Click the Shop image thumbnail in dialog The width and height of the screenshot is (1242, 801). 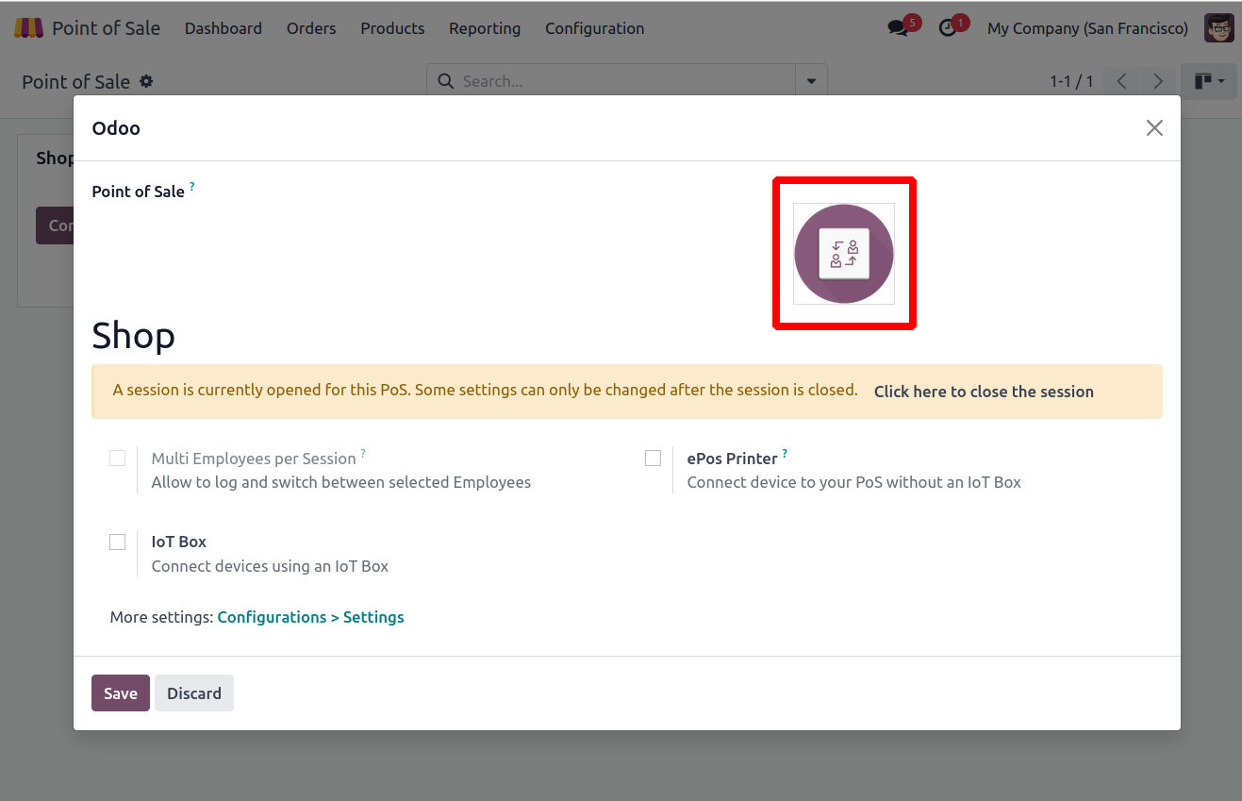tap(844, 254)
